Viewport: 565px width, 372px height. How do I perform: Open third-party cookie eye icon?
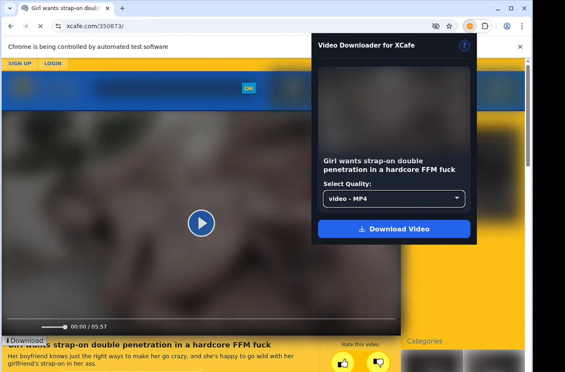point(436,26)
